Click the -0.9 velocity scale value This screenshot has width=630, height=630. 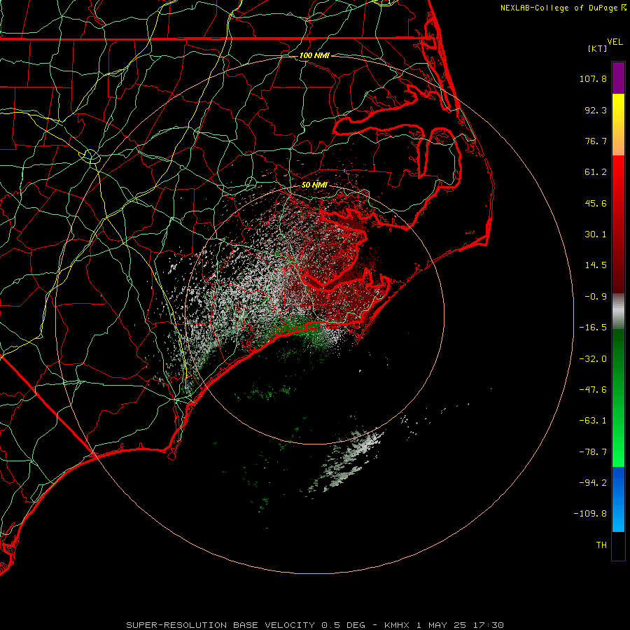pos(596,297)
